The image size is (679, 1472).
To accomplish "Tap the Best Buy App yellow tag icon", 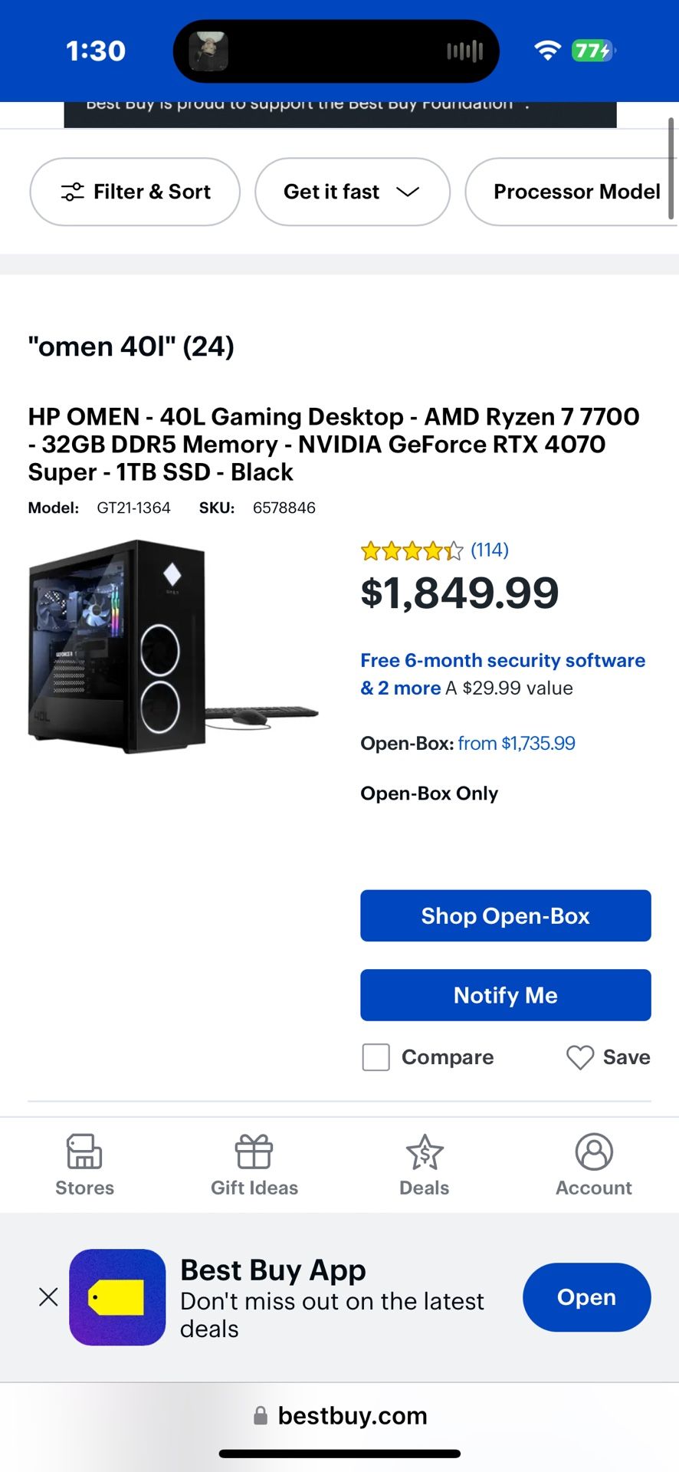I will click(x=117, y=1297).
